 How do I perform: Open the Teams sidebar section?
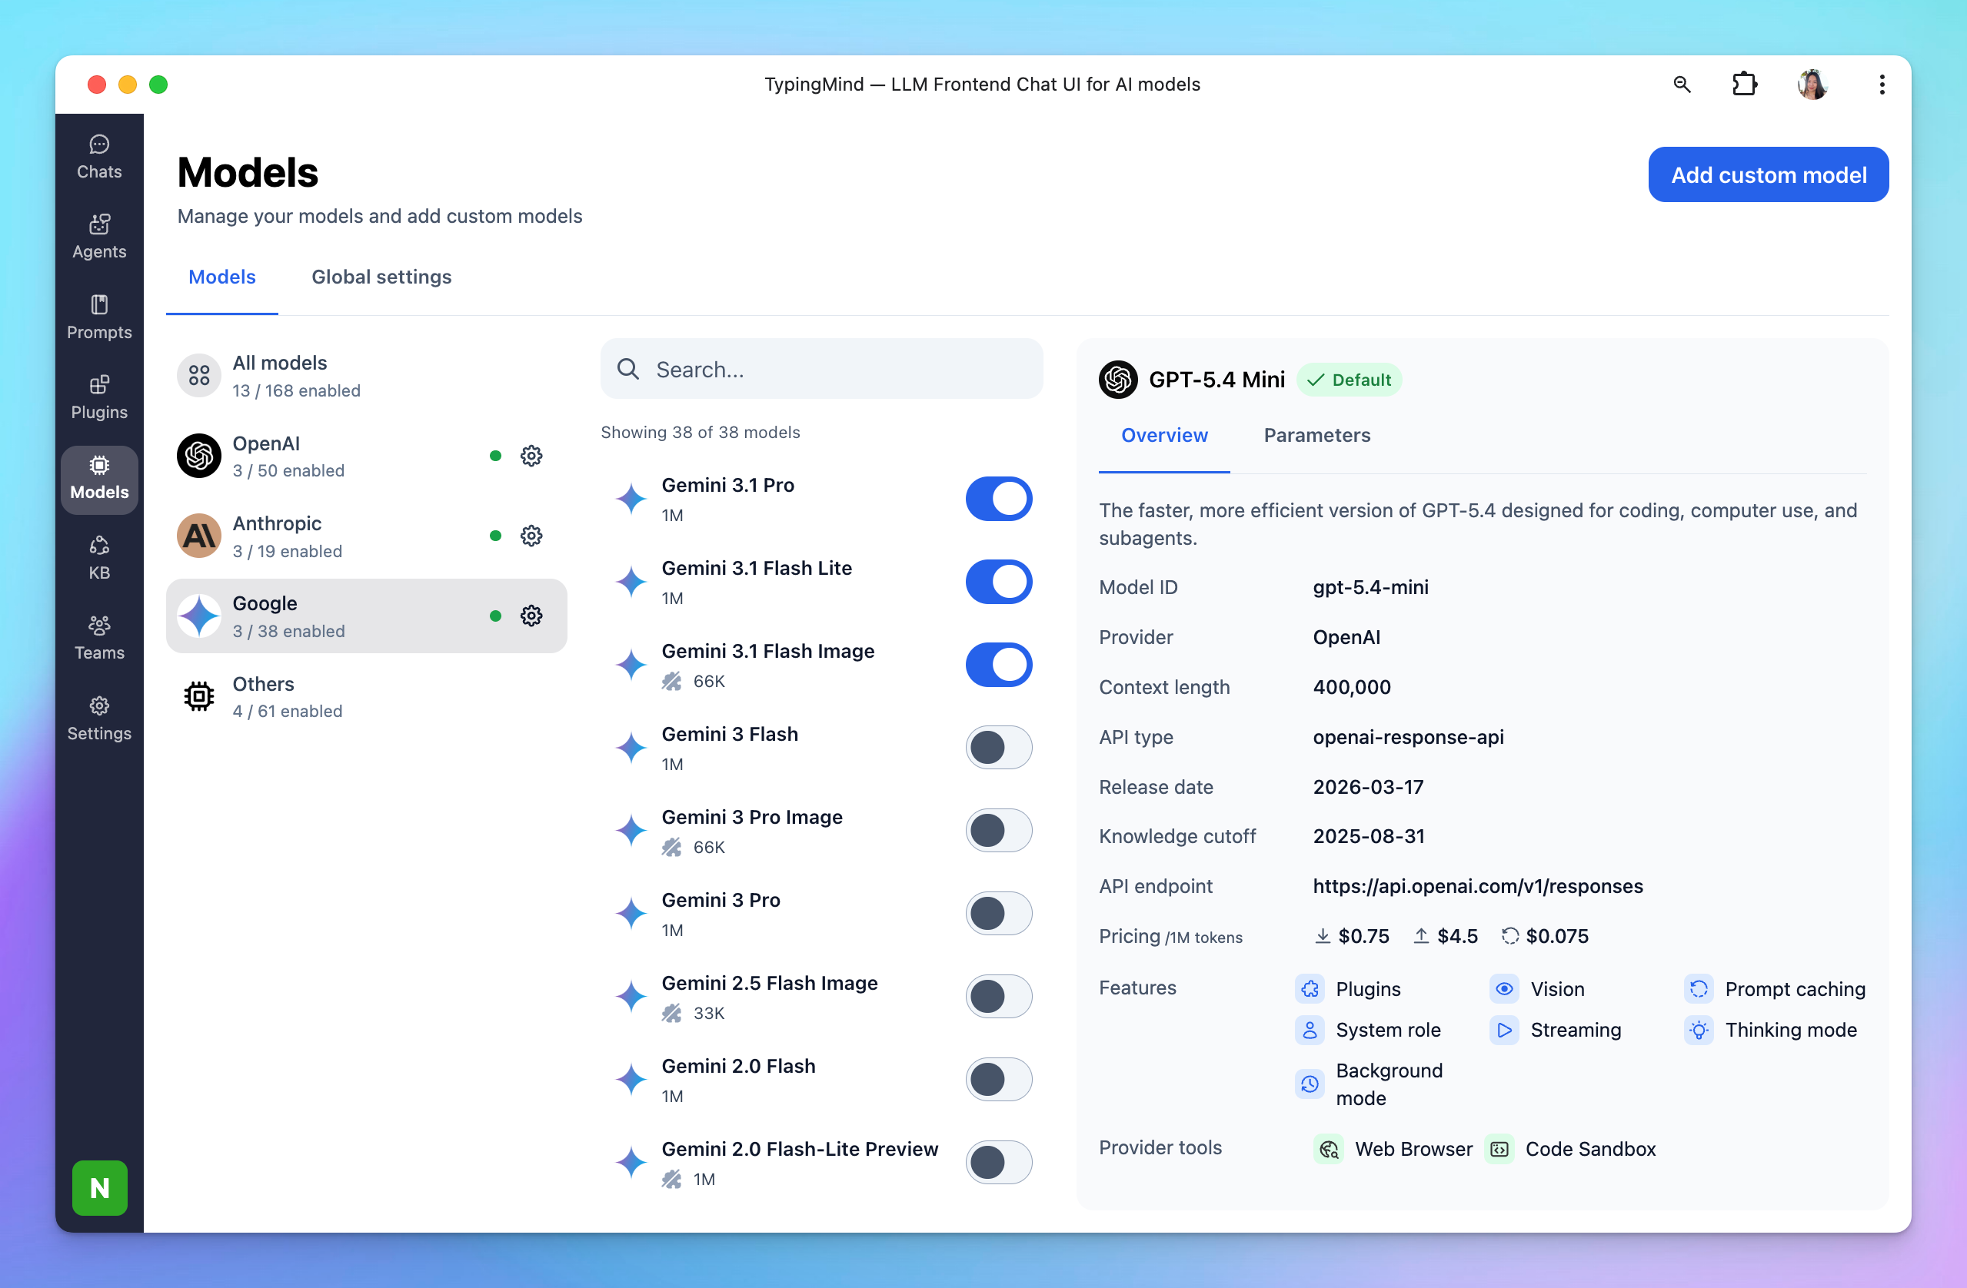pyautogui.click(x=99, y=638)
